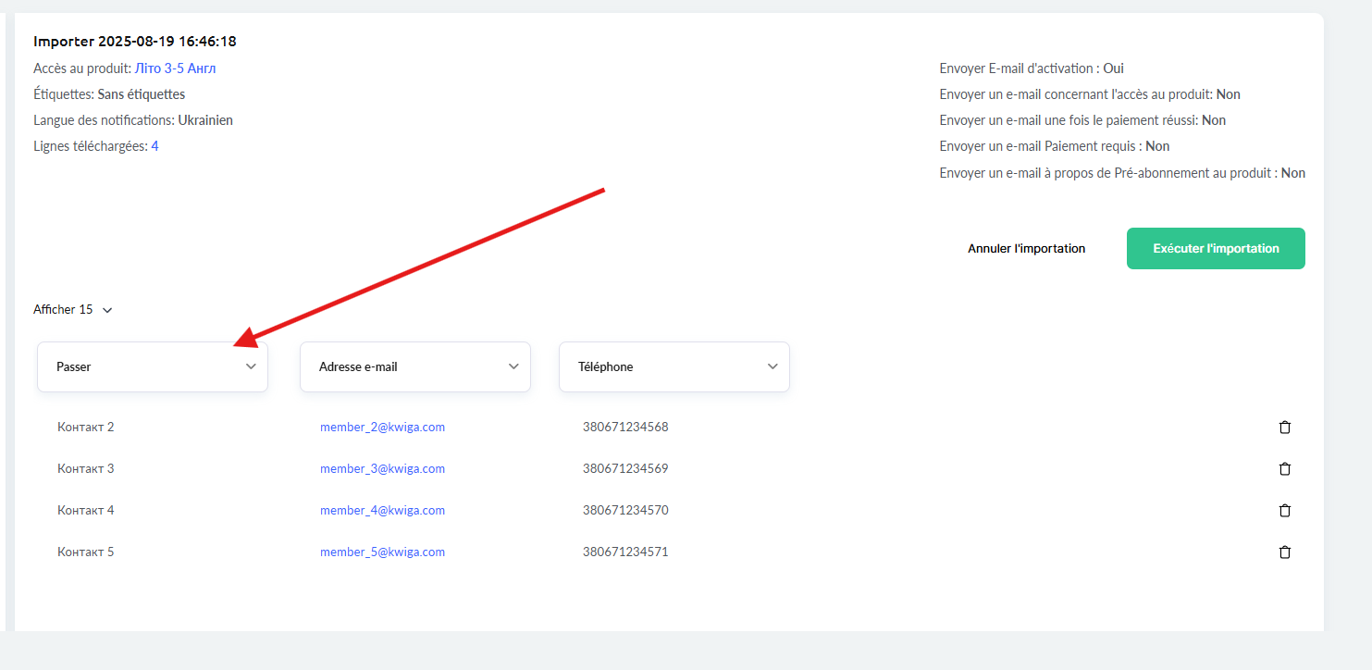Screen dimensions: 1372x670
Task: Open email member_4@kwiga.com
Action: coord(382,511)
